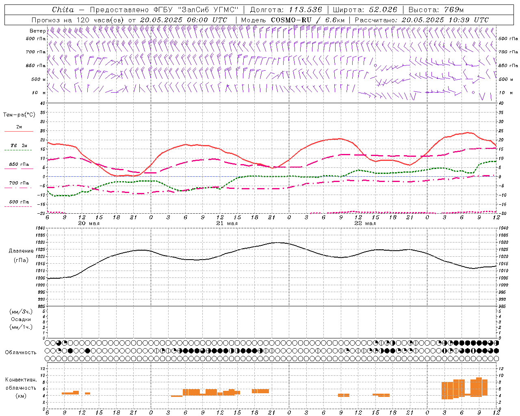Click the "(мм/3ч.)" precipitation unit label
Viewport: 520px width, 416px height.
tap(21, 312)
